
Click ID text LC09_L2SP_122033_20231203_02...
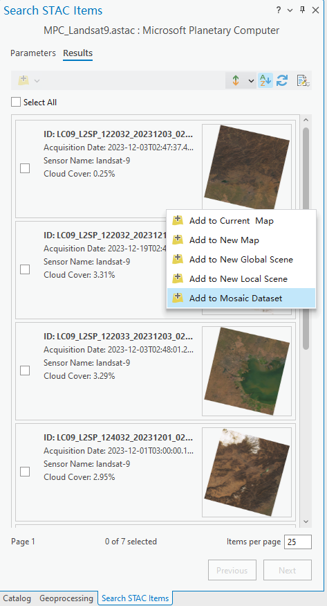pyautogui.click(x=118, y=337)
